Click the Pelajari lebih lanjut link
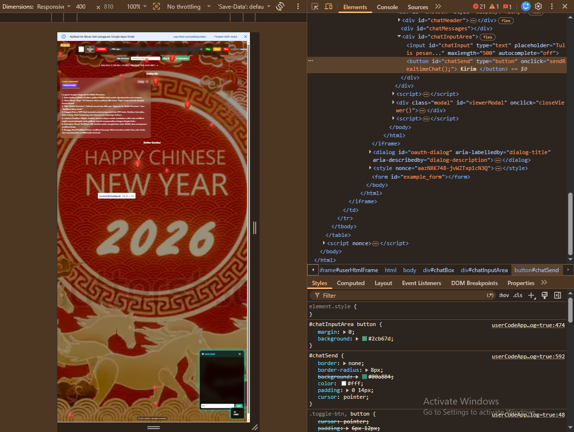This screenshot has width=574, height=432. point(225,37)
